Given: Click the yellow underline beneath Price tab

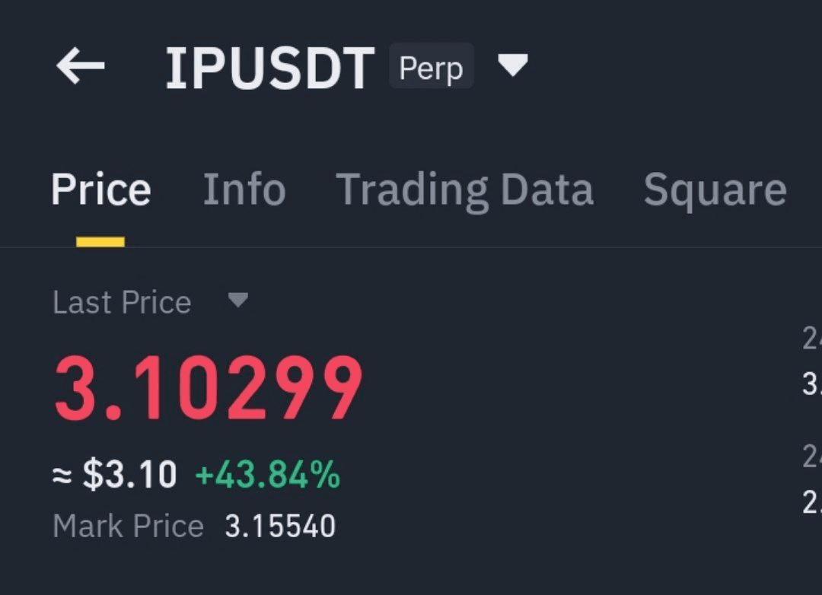Looking at the screenshot, I should coord(100,242).
